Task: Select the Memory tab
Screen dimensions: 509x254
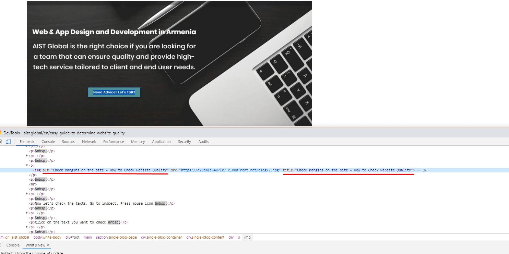Action: pyautogui.click(x=138, y=142)
